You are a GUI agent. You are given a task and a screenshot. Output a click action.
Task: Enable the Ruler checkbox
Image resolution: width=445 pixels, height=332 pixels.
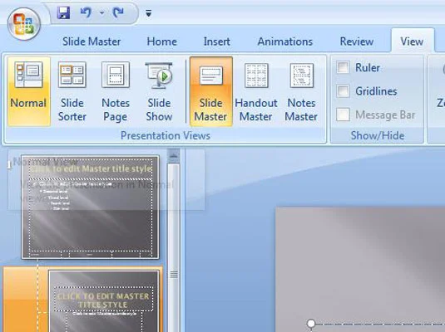[x=343, y=68]
